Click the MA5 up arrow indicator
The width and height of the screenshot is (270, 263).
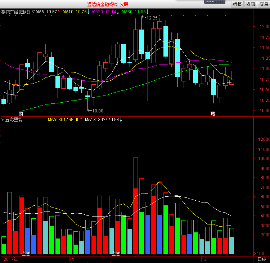coord(59,12)
